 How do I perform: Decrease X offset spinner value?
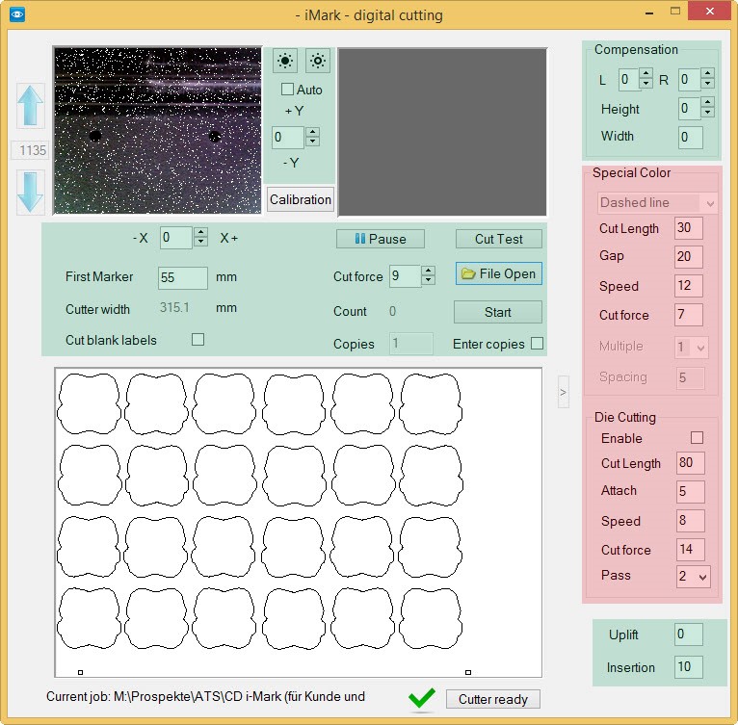point(201,242)
